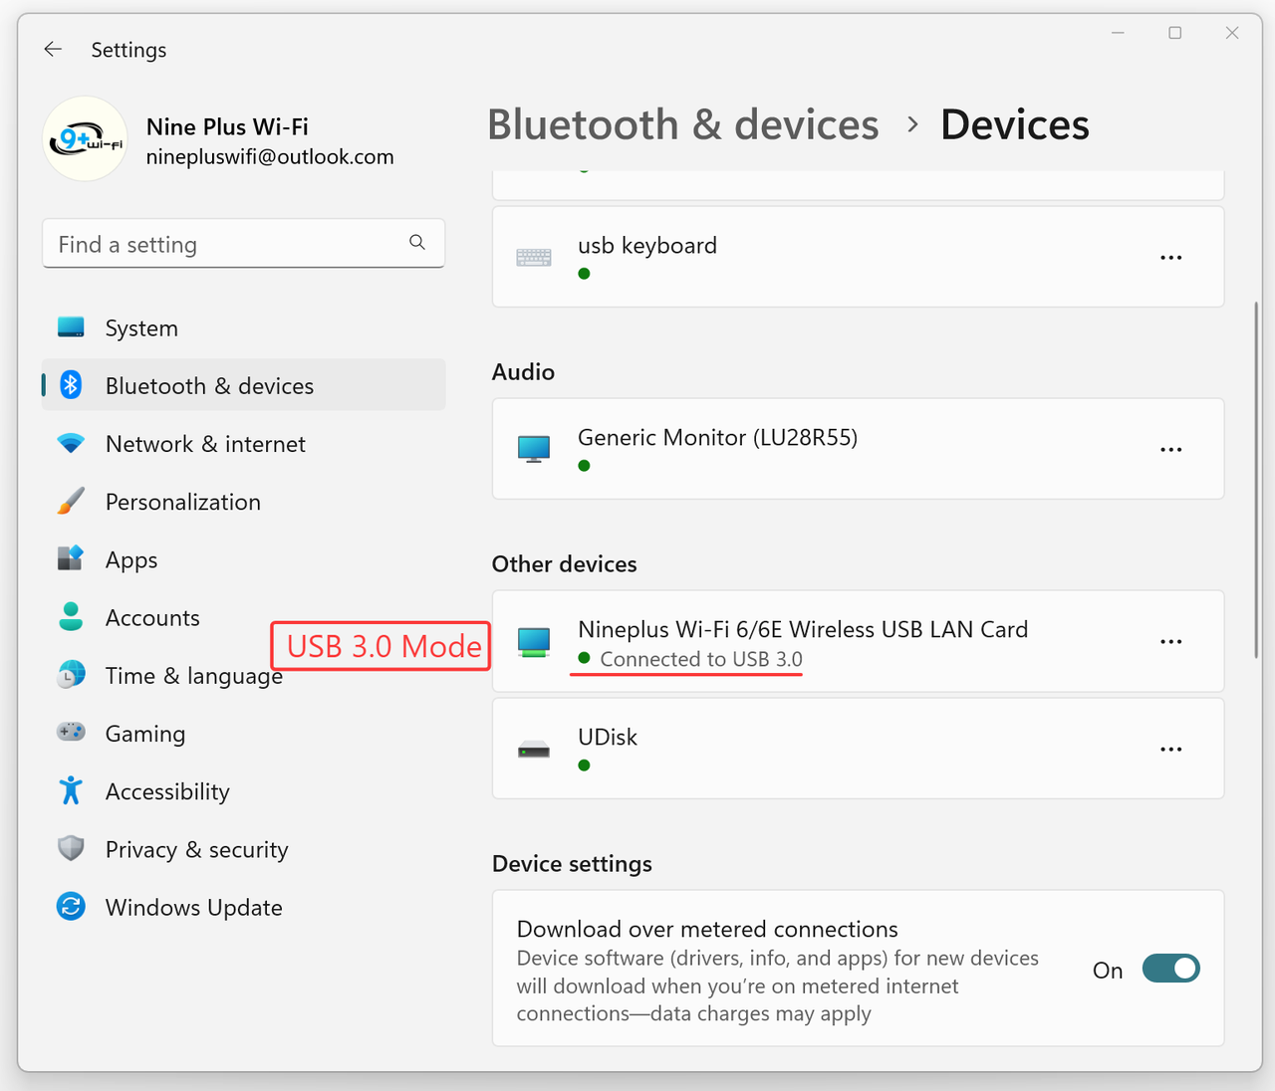Open Windows Update settings
This screenshot has height=1091, width=1275.
pyautogui.click(x=243, y=906)
